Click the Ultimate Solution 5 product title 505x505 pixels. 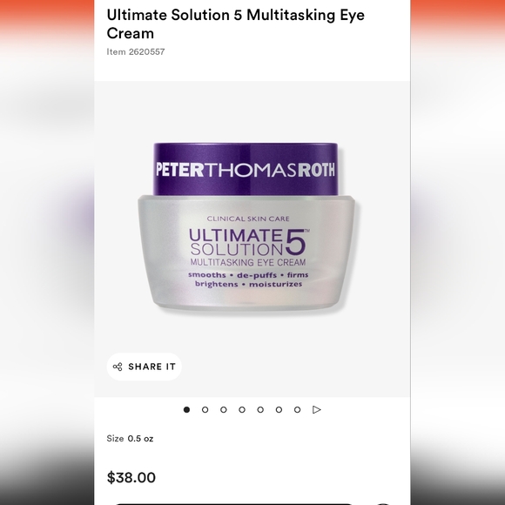pos(235,24)
